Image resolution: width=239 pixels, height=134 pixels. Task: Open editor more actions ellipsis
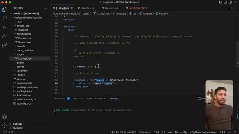pyautogui.click(x=235, y=8)
